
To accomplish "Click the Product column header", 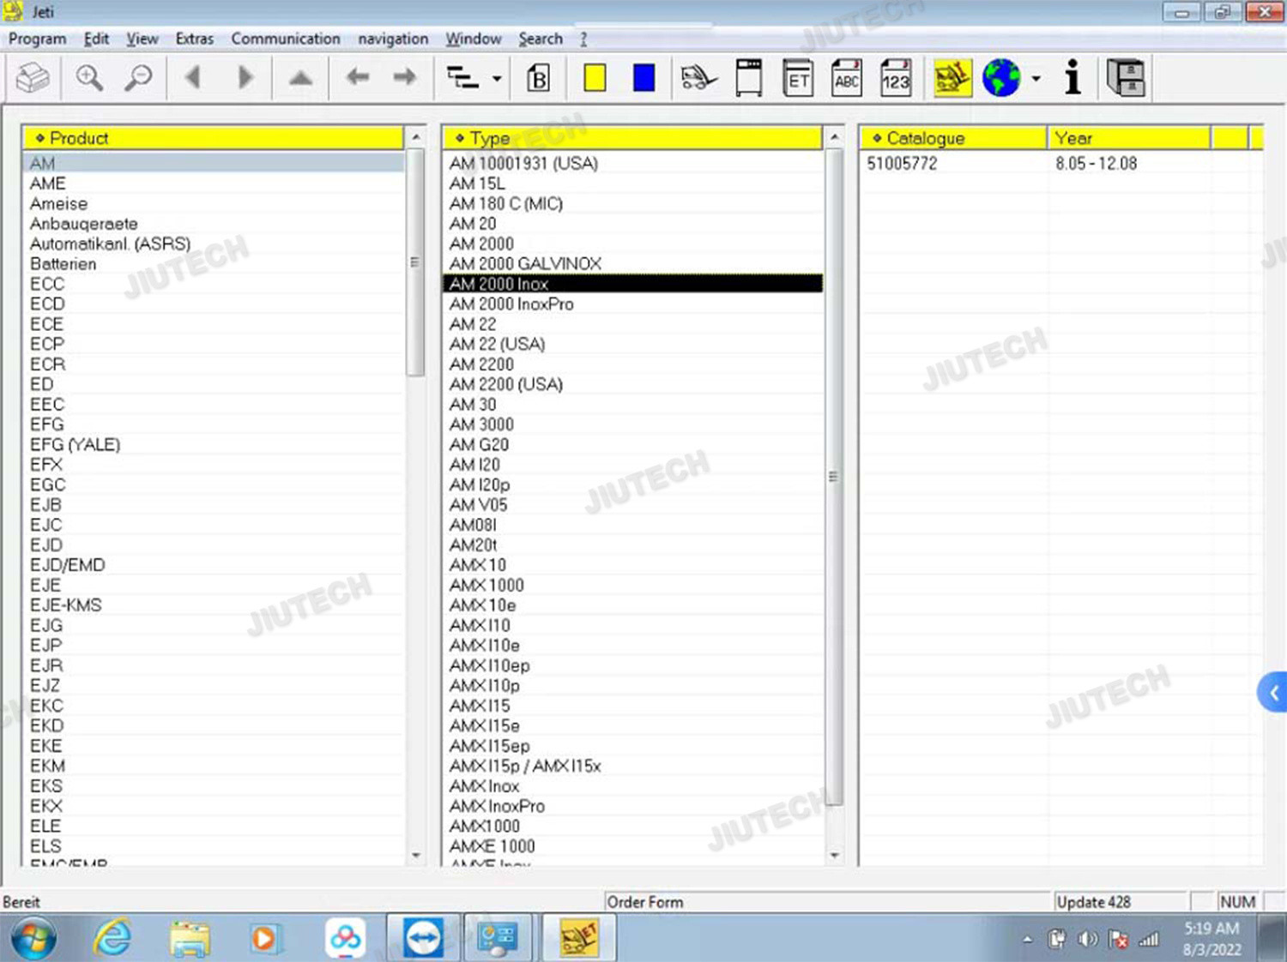I will click(214, 138).
